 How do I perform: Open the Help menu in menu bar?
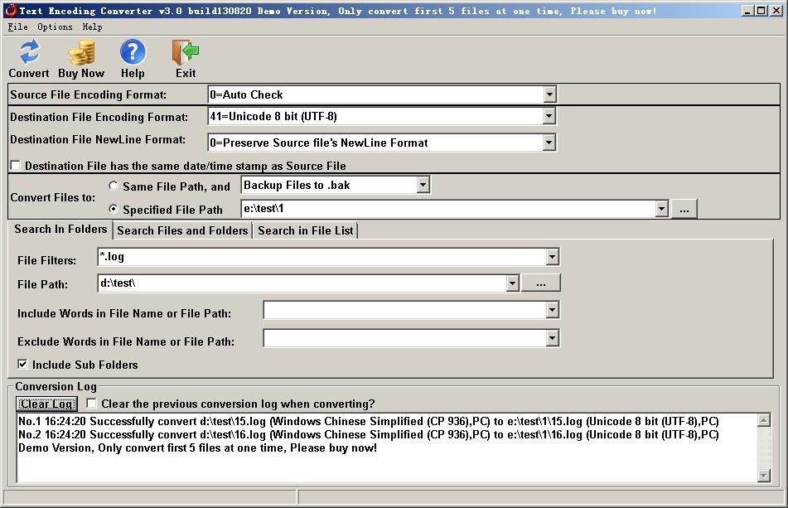coord(93,27)
